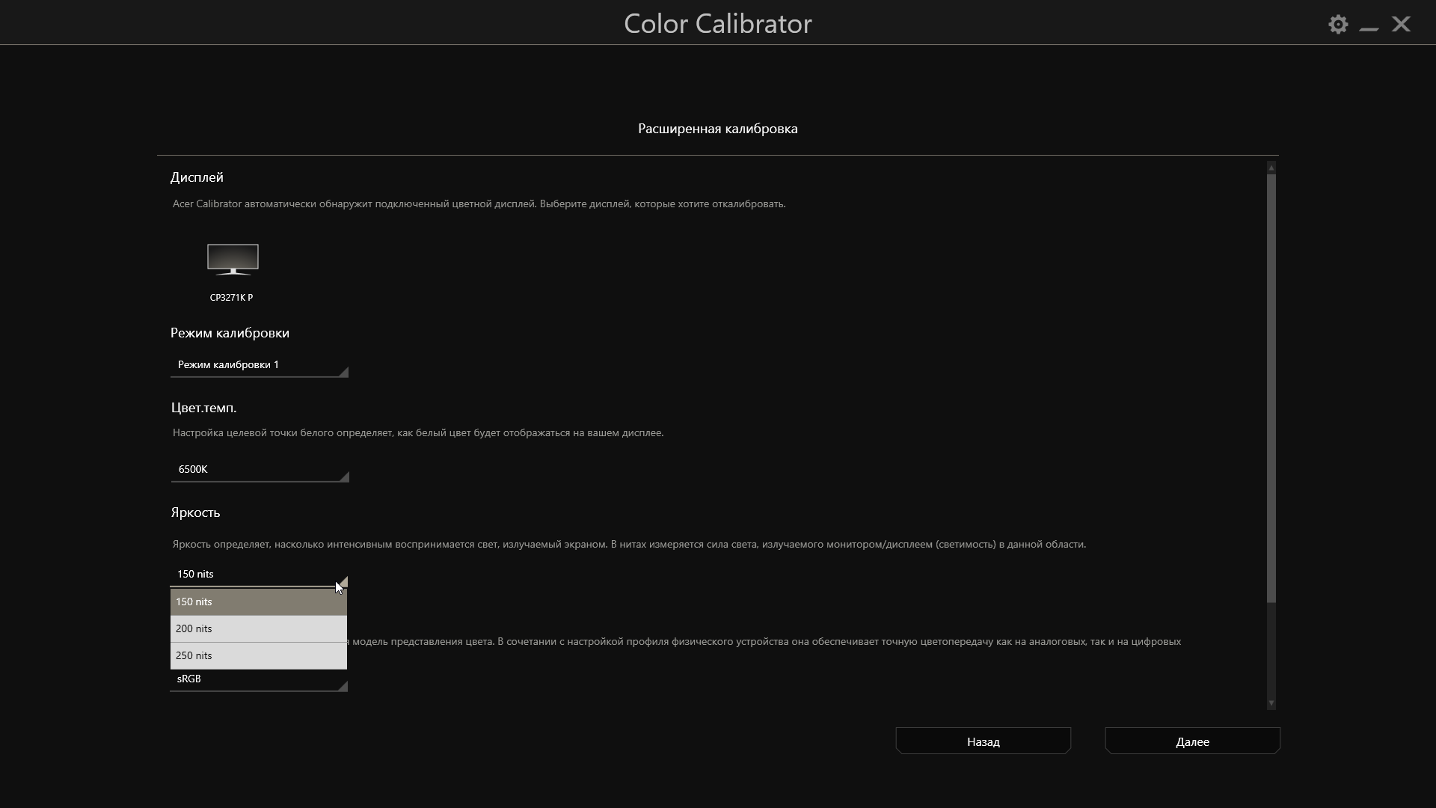Collapse the 150 nits brightness combo box
Image resolution: width=1436 pixels, height=808 pixels.
pyautogui.click(x=259, y=575)
